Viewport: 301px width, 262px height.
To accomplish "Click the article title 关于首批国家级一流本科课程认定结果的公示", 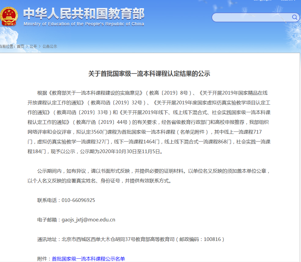I will (x=149, y=74).
